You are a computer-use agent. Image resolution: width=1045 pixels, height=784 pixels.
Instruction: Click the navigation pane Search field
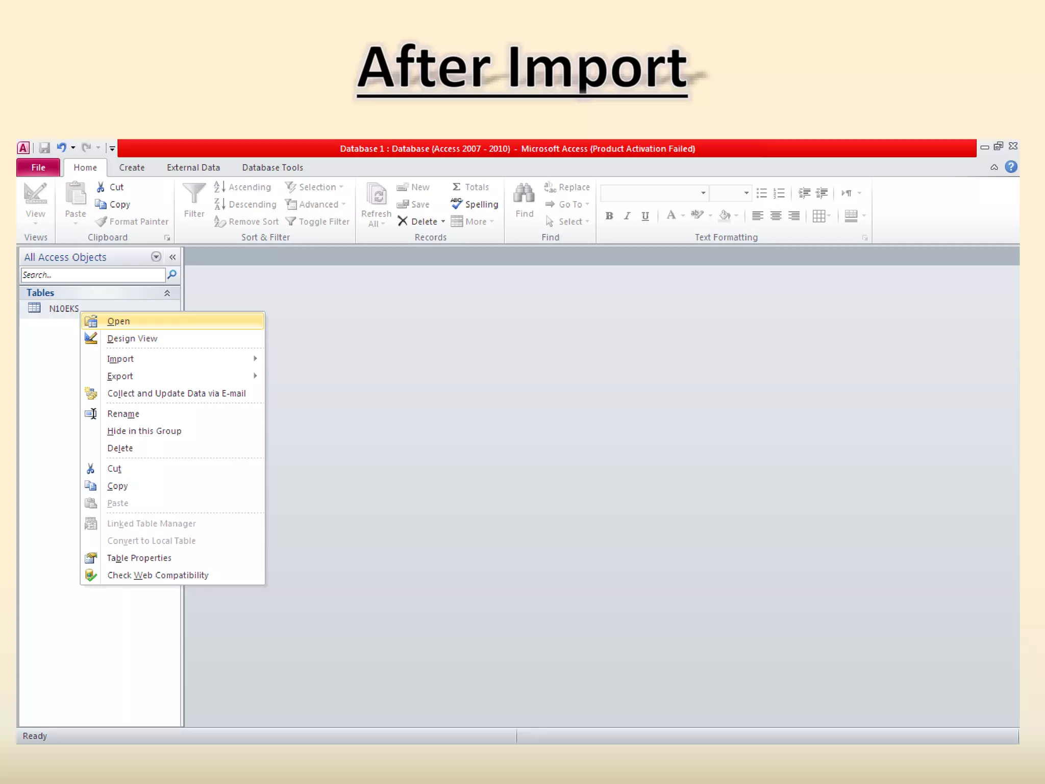click(x=93, y=275)
